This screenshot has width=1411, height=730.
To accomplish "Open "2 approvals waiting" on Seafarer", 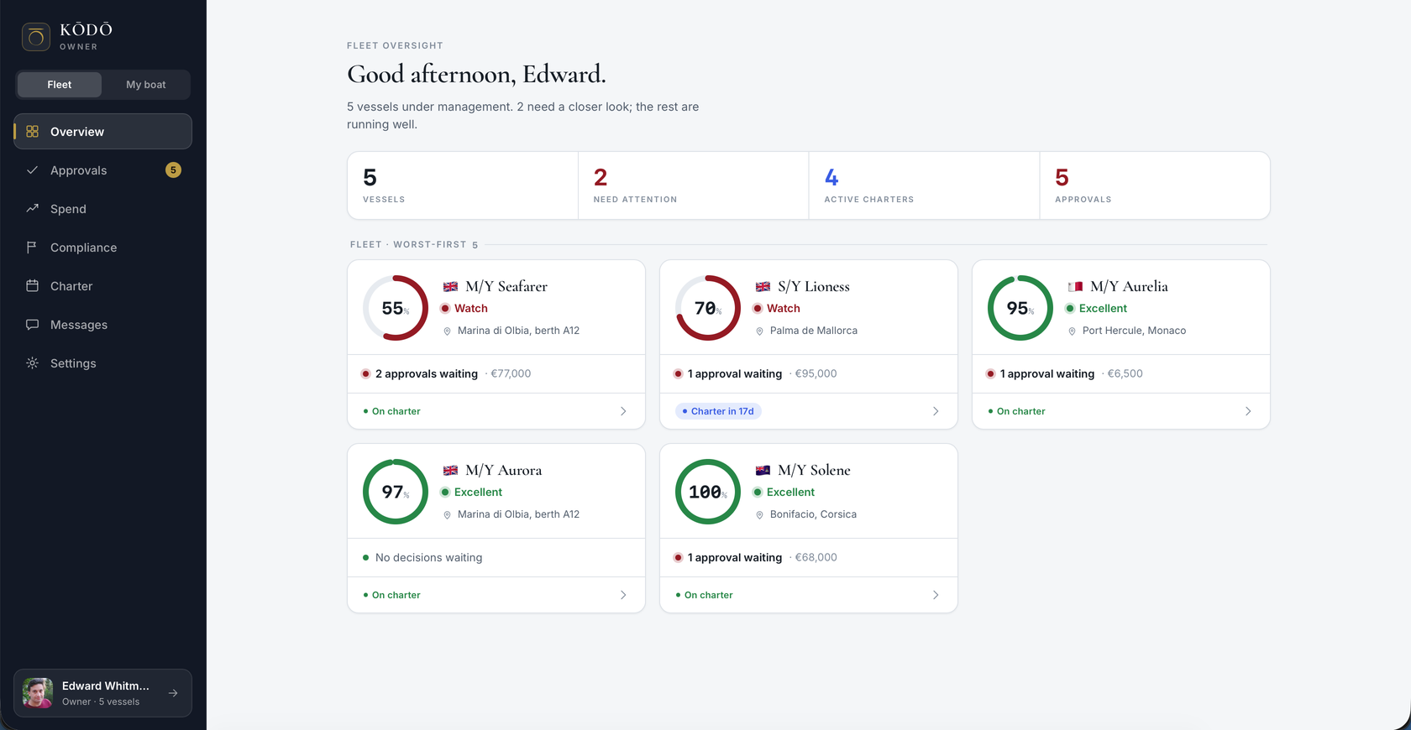I will (x=427, y=374).
